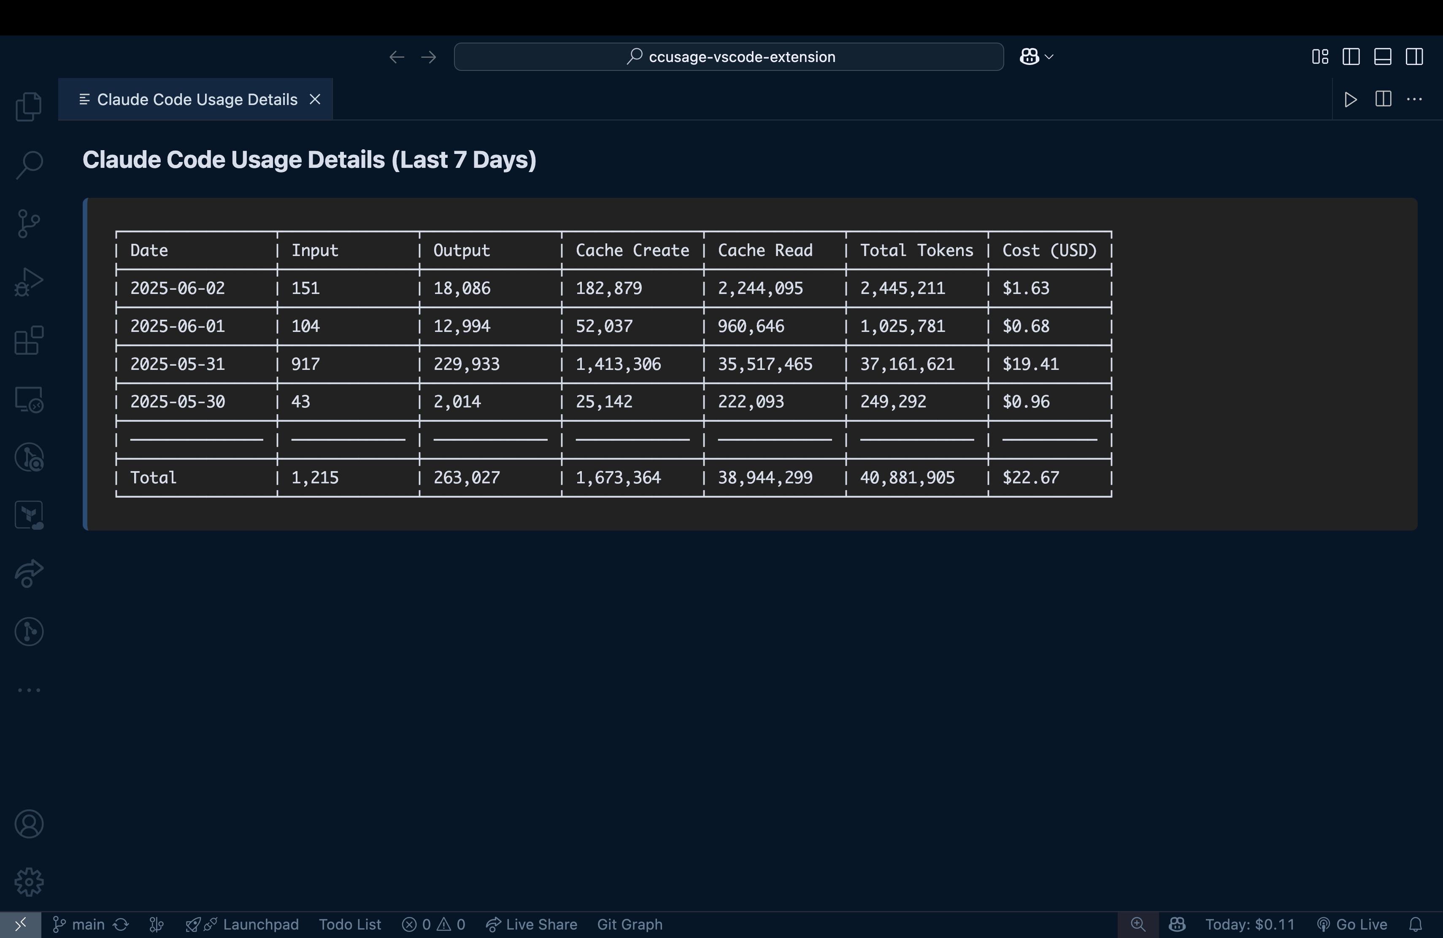Click the ccusage-vscode-extension command center search

(x=729, y=57)
